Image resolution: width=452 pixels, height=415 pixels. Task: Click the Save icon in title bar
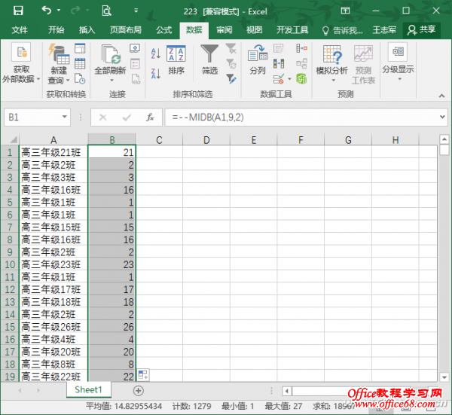18,11
